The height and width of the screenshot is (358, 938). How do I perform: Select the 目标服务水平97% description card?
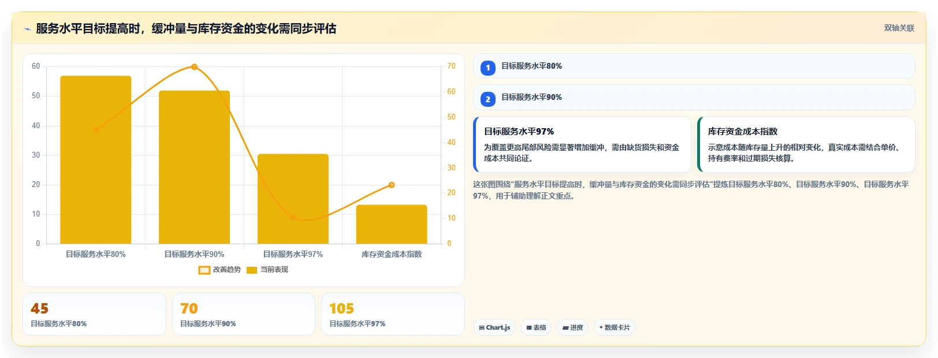tap(582, 144)
